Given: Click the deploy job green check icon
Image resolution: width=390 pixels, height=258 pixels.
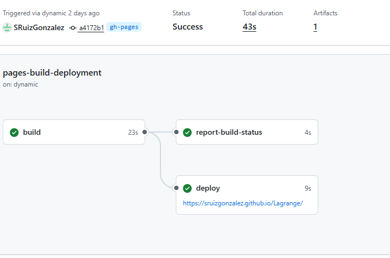Looking at the screenshot, I should tap(187, 188).
